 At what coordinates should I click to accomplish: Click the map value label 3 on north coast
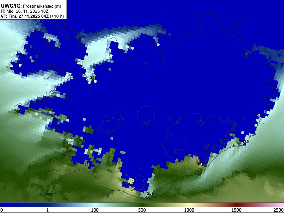pyautogui.click(x=96, y=32)
